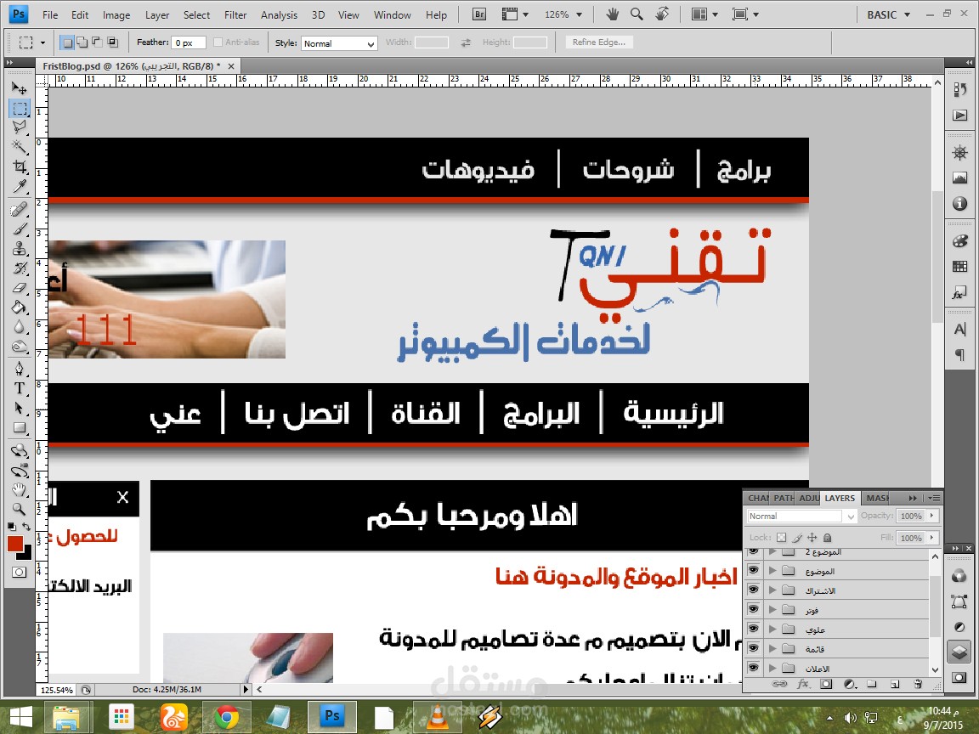Expand the الموضوع layer group
The height and width of the screenshot is (734, 979).
(x=772, y=571)
